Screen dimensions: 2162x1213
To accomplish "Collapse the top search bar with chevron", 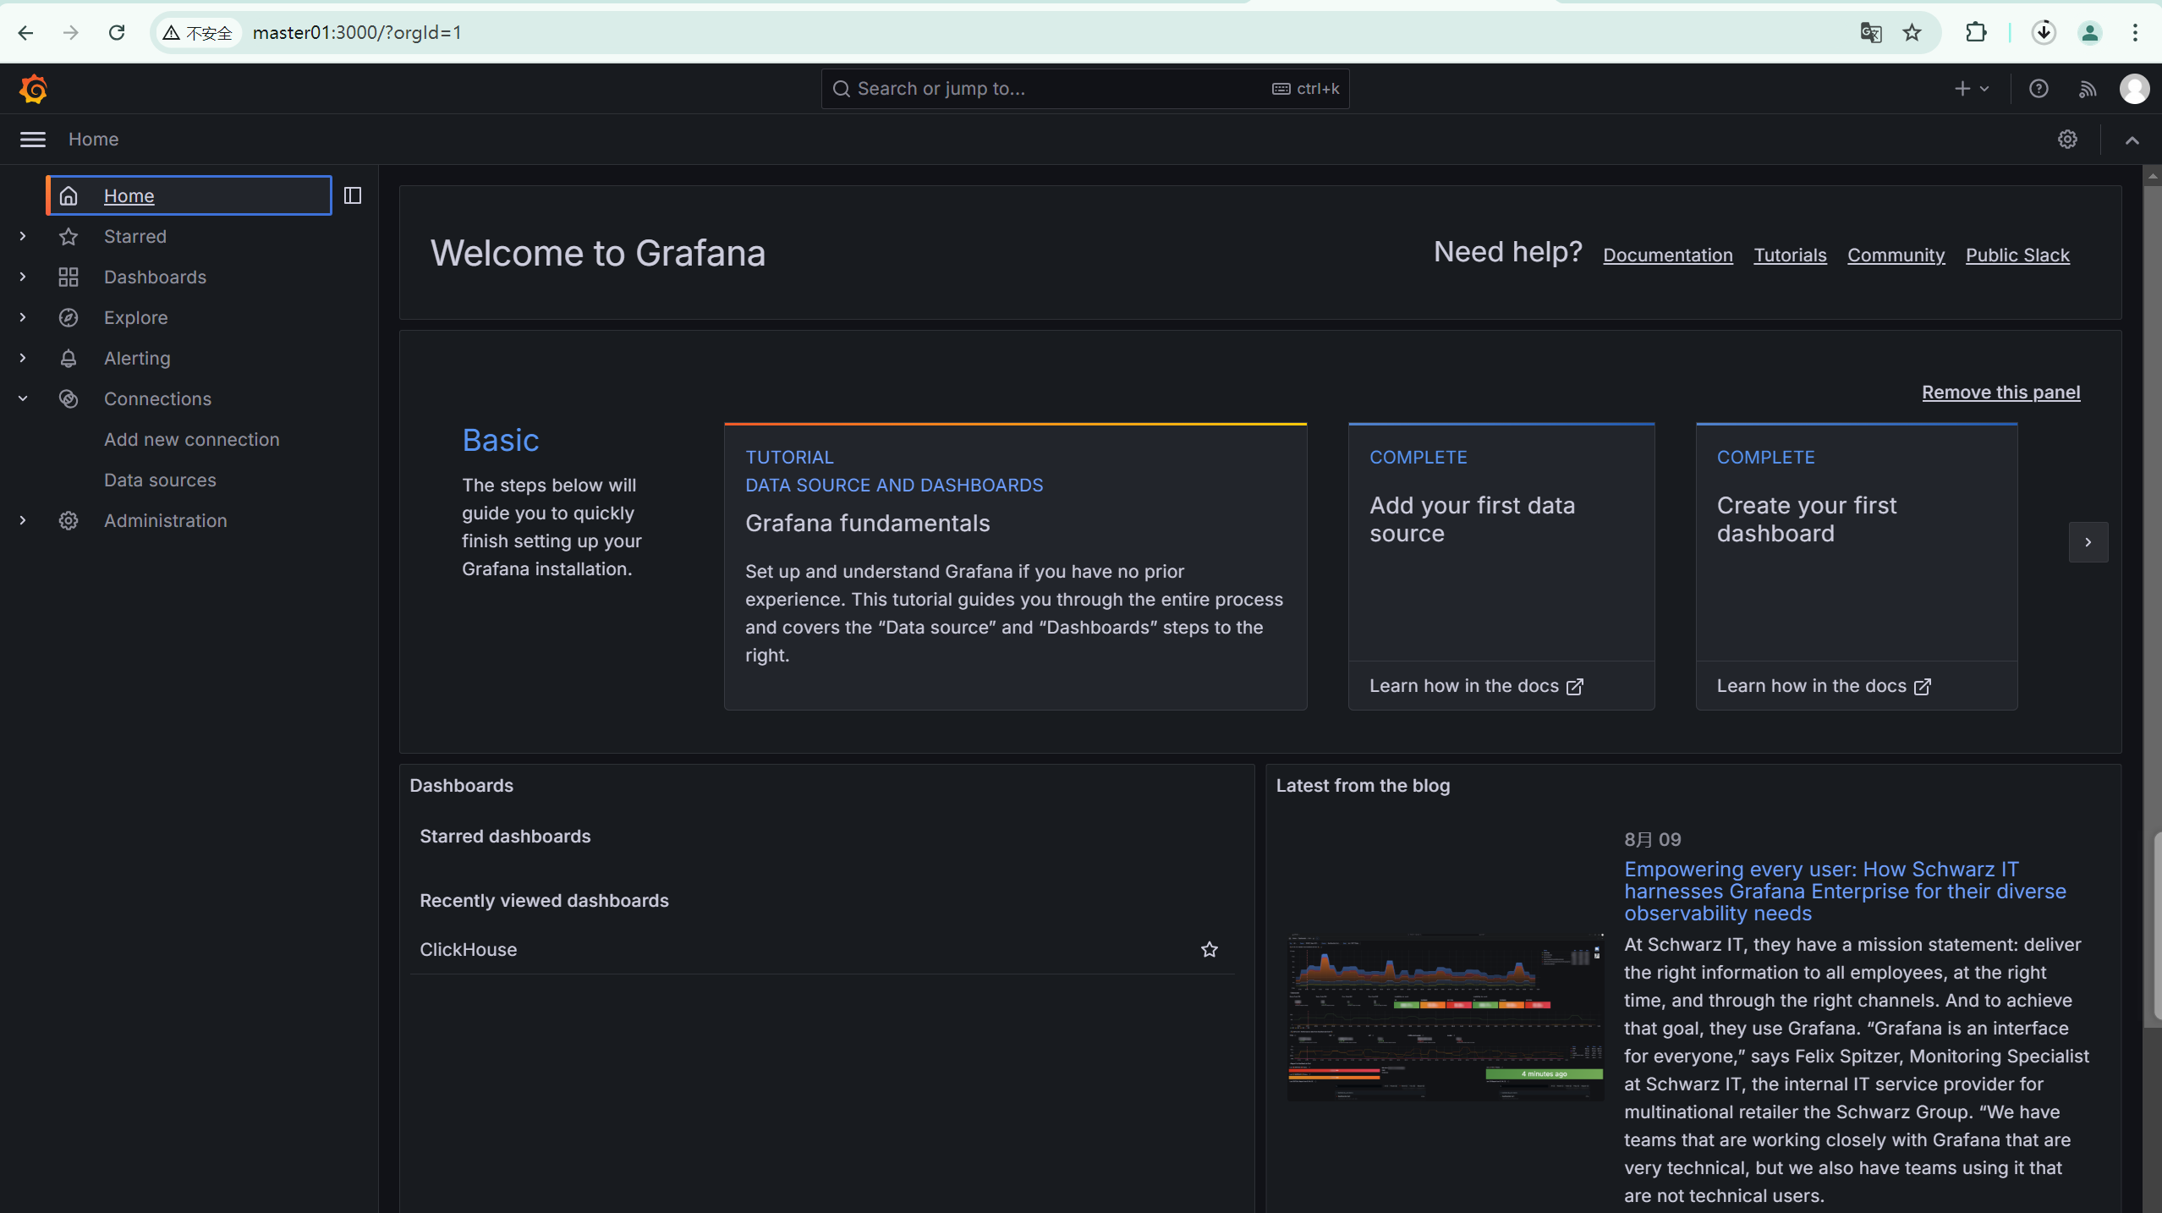I will [2132, 140].
